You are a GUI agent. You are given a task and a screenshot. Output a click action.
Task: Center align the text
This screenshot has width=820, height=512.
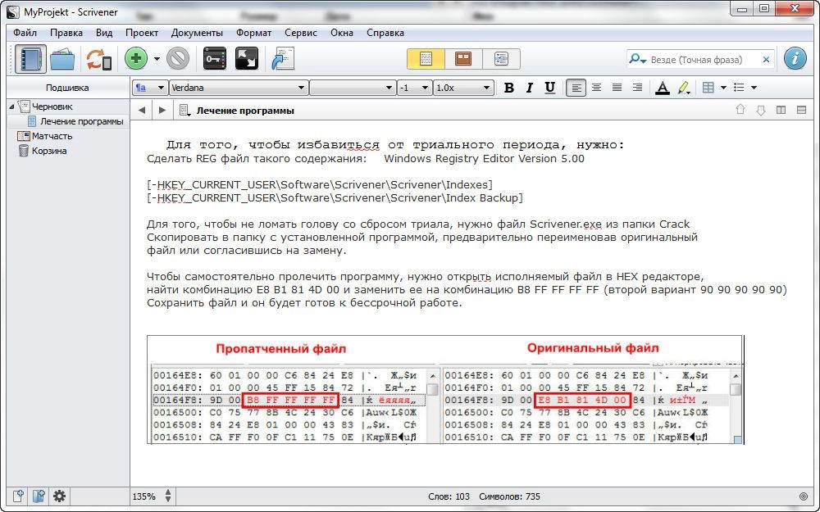pos(596,88)
